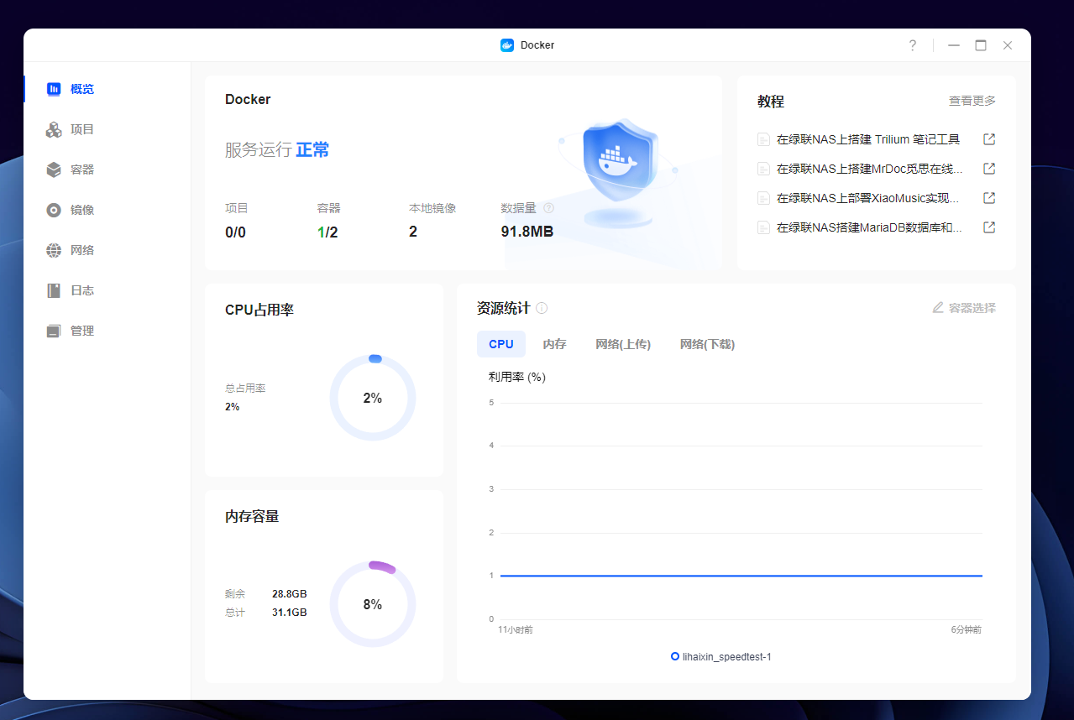
Task: Open tutorial 在绿联NAS上搭建 Trilium 笔记工具
Action: coord(868,139)
